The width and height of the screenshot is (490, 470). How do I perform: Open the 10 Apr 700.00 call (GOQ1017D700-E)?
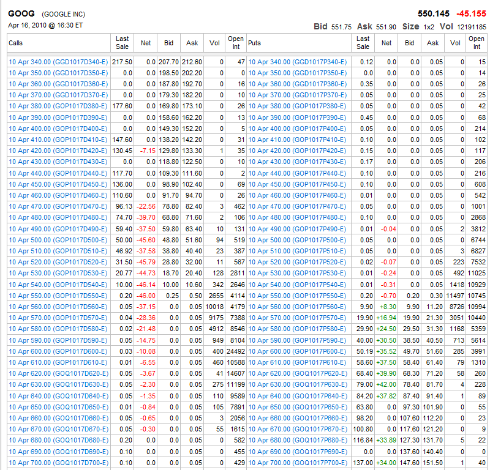tap(58, 463)
